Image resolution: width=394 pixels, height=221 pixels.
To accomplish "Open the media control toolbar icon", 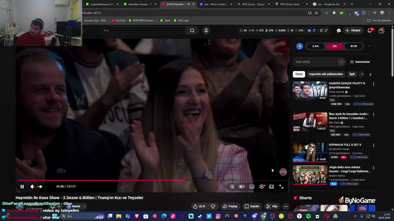I will tap(375, 13).
